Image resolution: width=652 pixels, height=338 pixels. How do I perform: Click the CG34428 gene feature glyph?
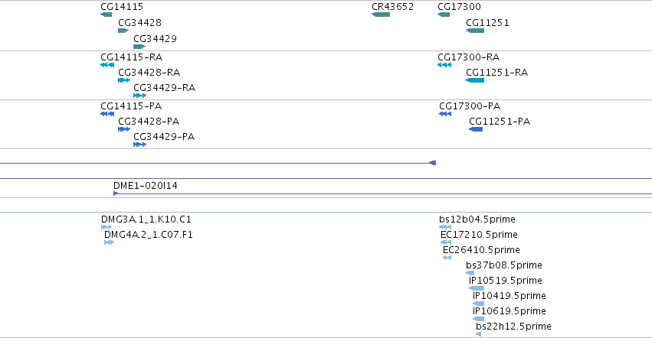coord(123,31)
